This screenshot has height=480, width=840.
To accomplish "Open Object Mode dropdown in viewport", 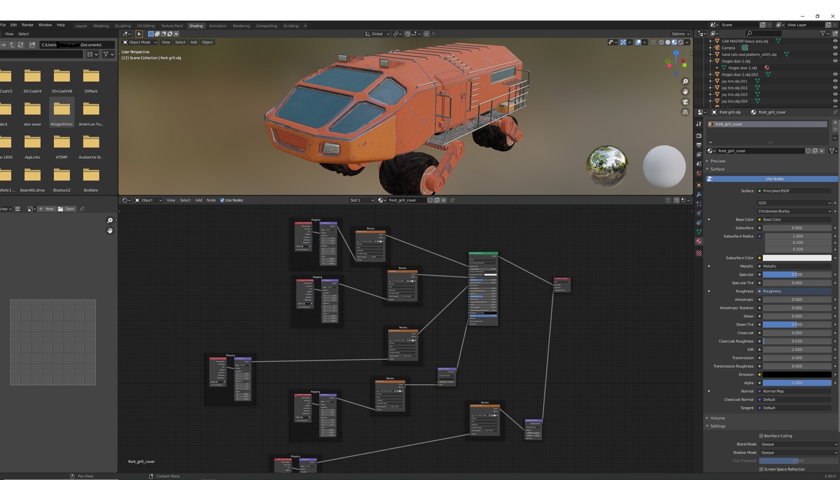I will pos(140,42).
